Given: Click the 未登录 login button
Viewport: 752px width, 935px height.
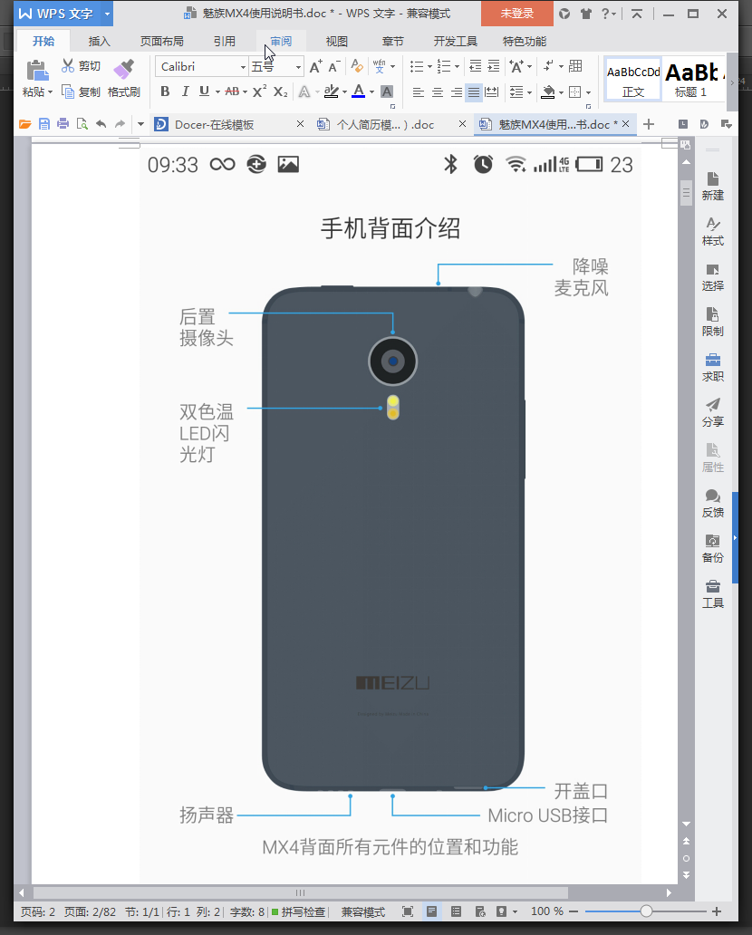Looking at the screenshot, I should tap(516, 14).
